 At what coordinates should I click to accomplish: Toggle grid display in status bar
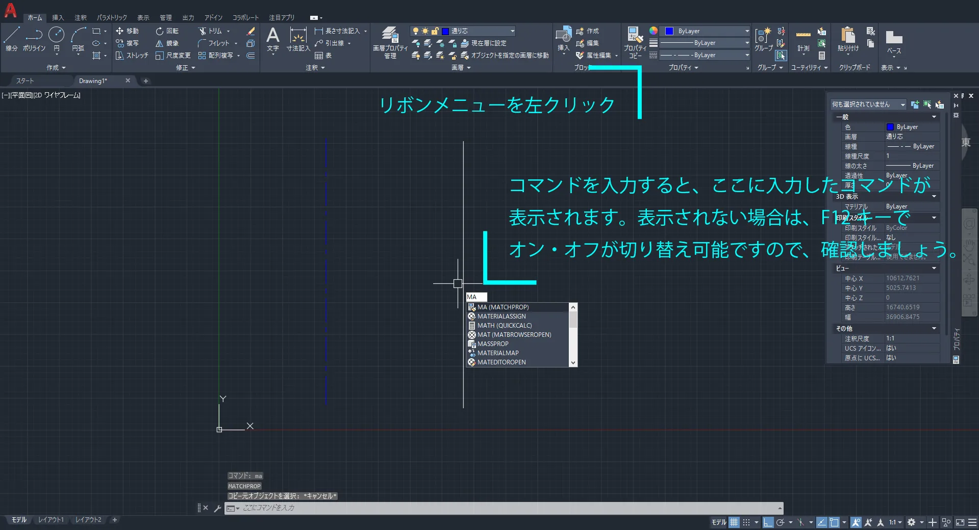[x=734, y=522]
